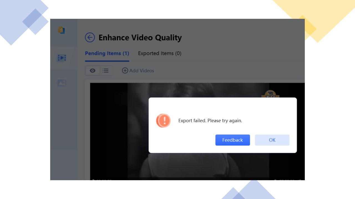
Task: Click the watermark logo on the video
Action: tap(270, 94)
